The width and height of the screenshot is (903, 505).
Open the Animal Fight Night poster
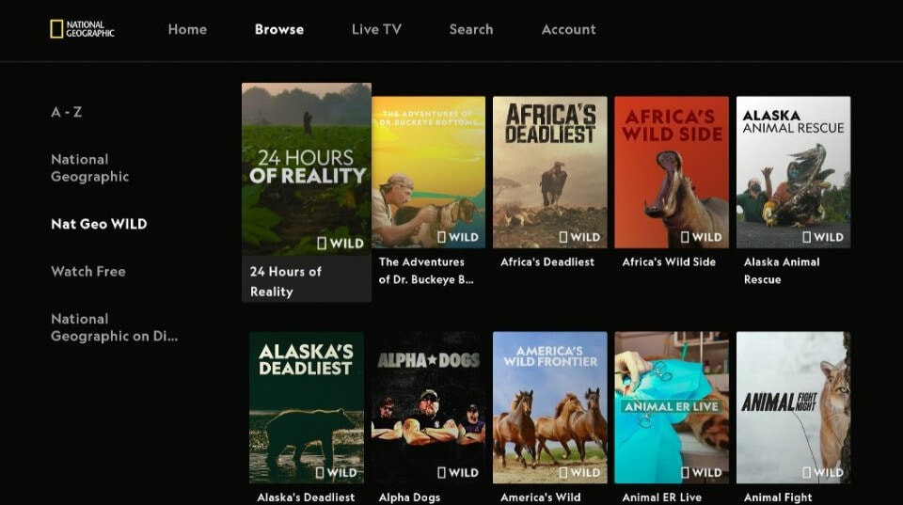pyautogui.click(x=794, y=408)
